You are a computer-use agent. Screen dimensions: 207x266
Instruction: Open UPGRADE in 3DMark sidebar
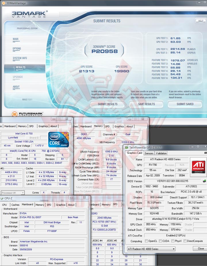click(18, 77)
